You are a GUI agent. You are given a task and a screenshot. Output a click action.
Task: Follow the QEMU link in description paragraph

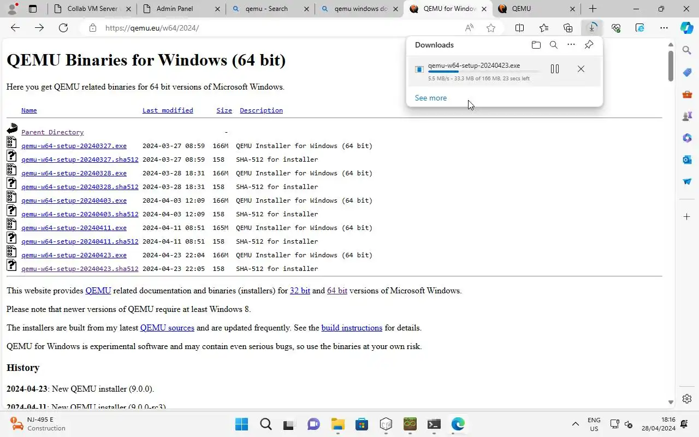coord(98,291)
